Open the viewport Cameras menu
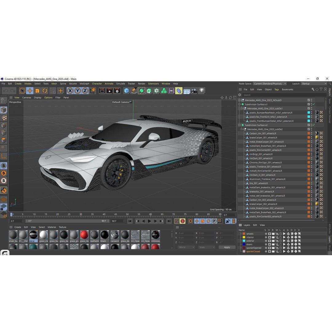Viewport: 332px width, 332px height. pyautogui.click(x=27, y=98)
